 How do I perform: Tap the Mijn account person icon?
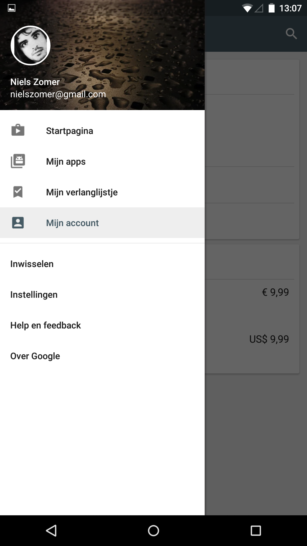[18, 223]
